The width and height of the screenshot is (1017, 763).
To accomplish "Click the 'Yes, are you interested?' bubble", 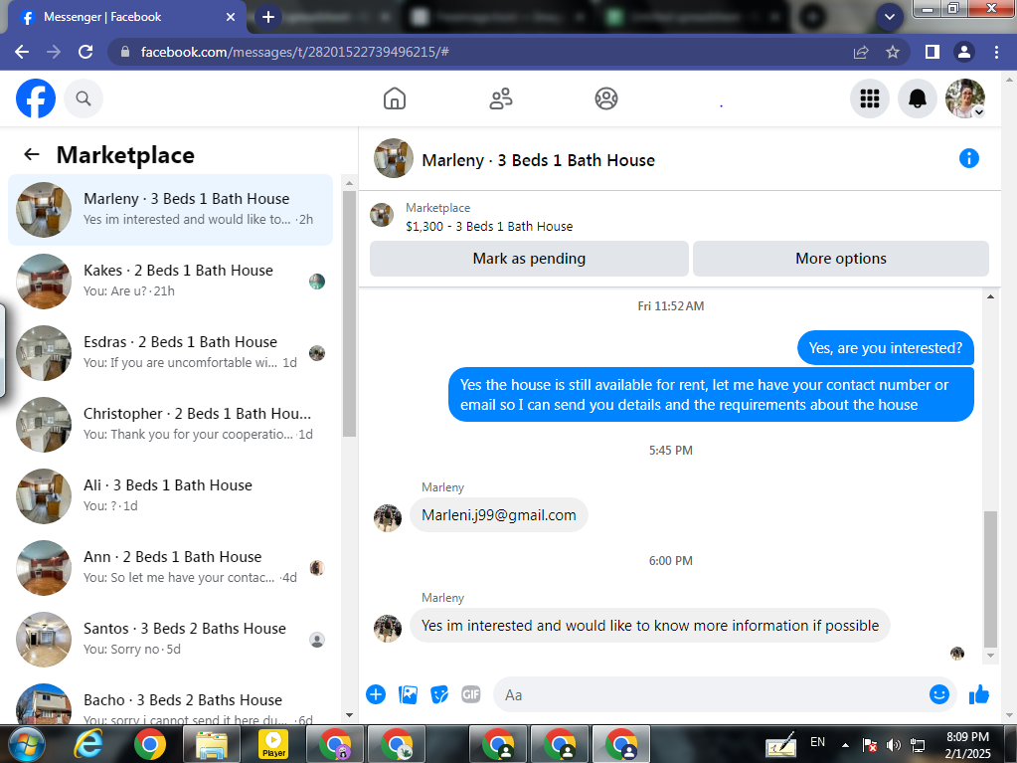I will [x=886, y=348].
